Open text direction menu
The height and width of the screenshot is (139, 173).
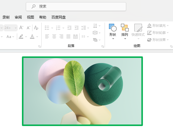tap(96, 26)
